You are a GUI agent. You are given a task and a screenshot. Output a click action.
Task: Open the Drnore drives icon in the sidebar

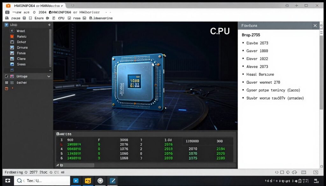point(12,47)
